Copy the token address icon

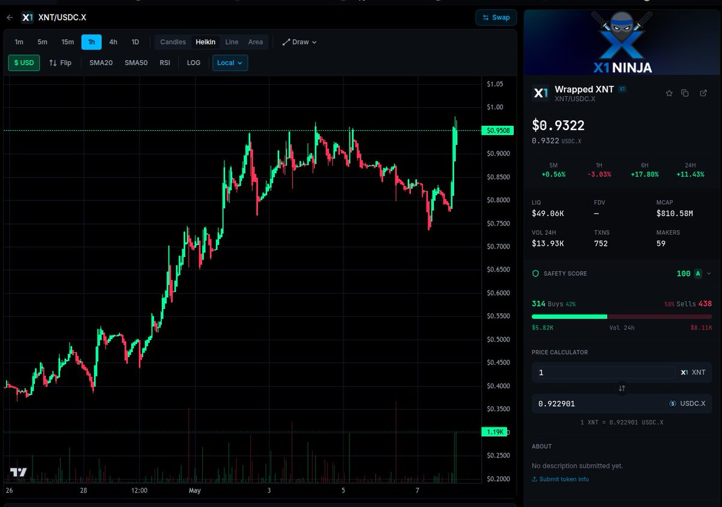tap(685, 93)
